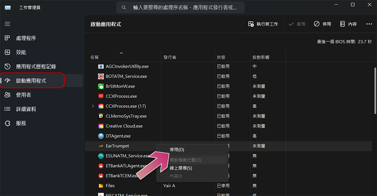Sort by 名稱 column header
The image size is (377, 196).
[x=95, y=57]
